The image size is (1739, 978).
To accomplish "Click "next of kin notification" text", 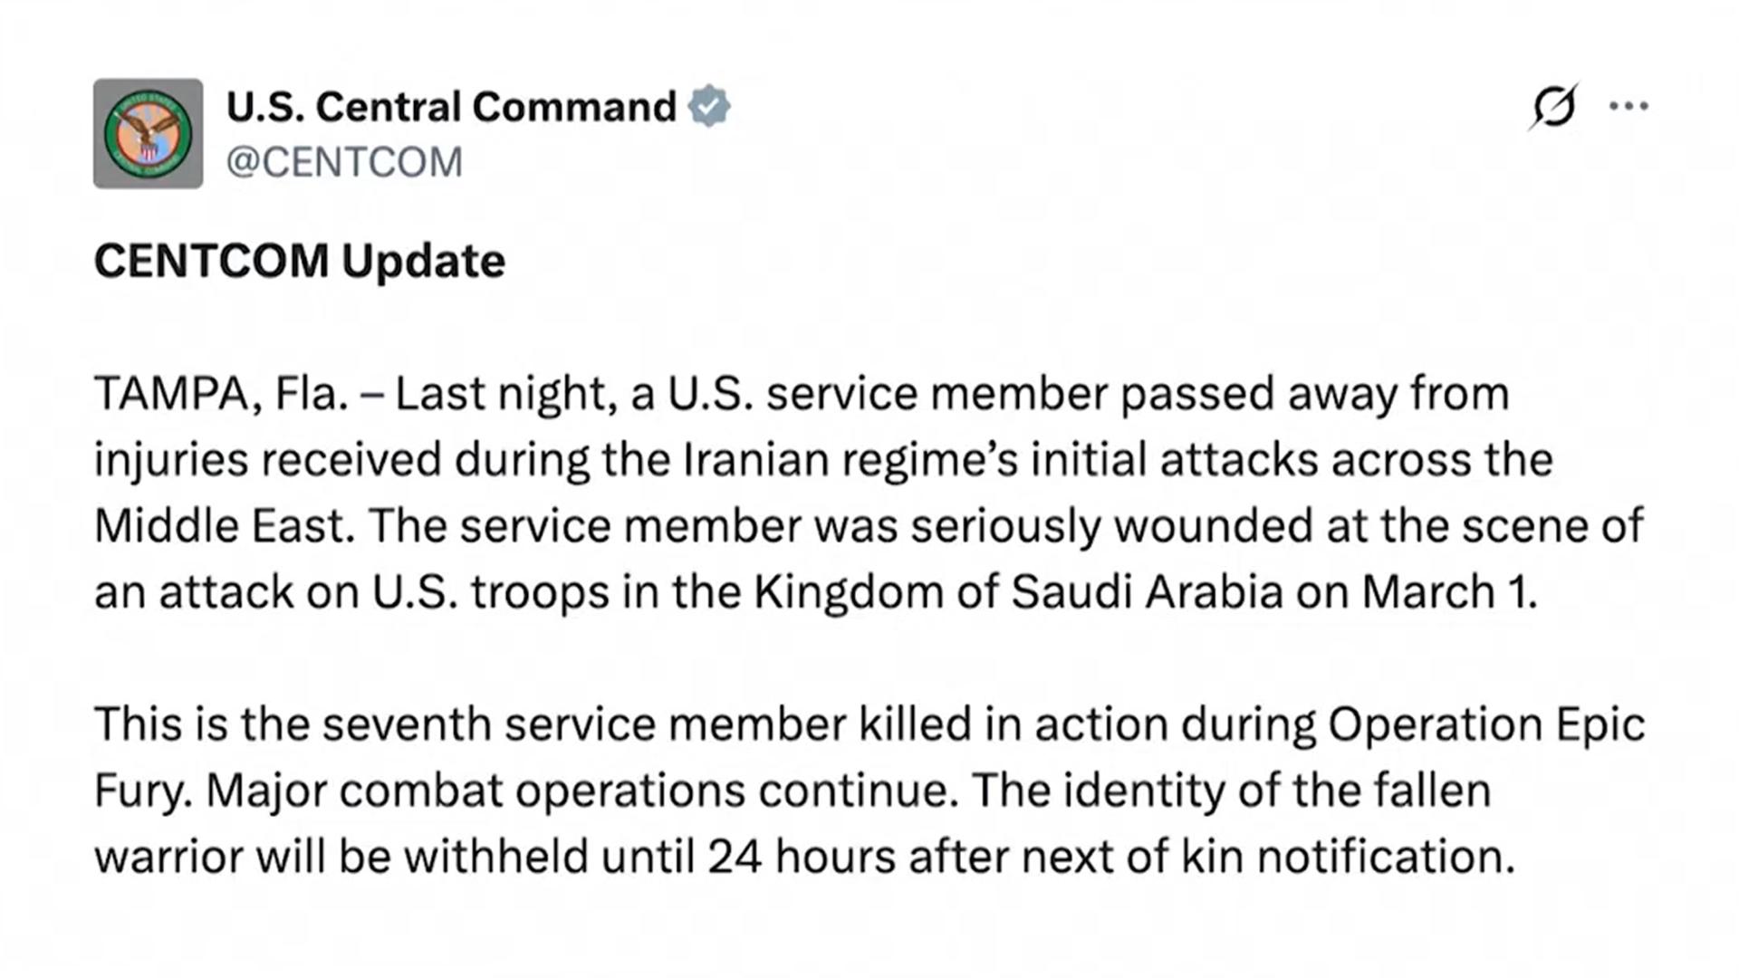I will pos(1267,857).
